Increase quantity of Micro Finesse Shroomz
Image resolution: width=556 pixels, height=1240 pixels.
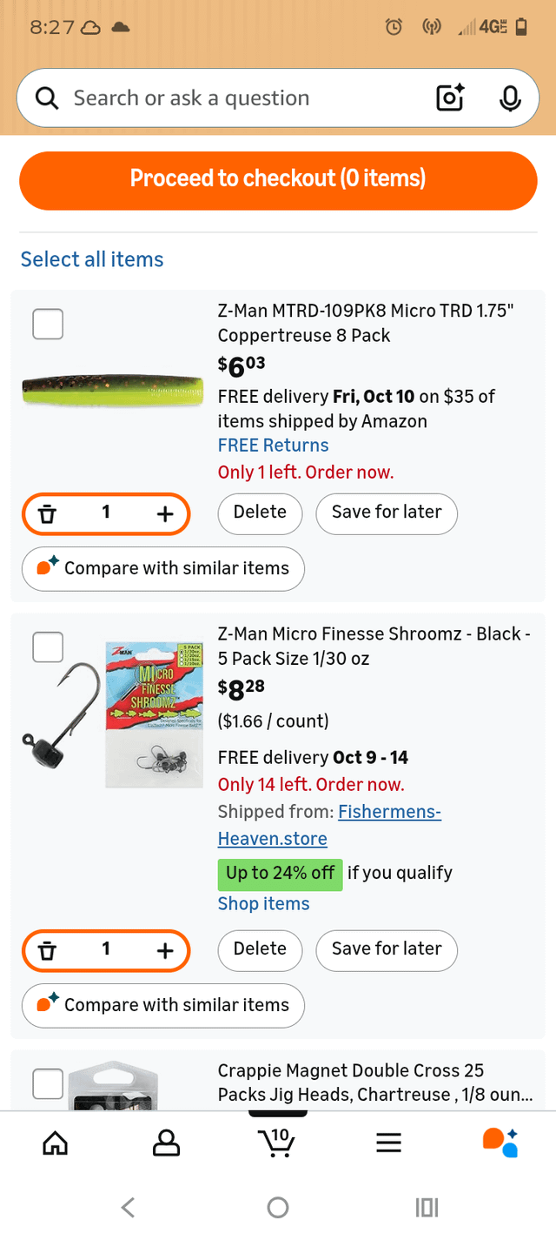[x=164, y=949]
